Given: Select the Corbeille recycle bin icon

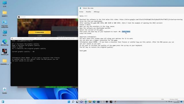Looking at the screenshot, I should 5,90.
